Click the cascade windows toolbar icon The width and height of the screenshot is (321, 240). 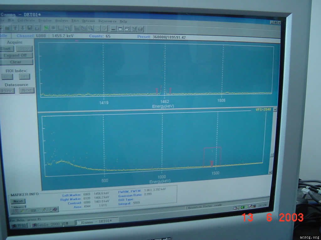coord(127,29)
